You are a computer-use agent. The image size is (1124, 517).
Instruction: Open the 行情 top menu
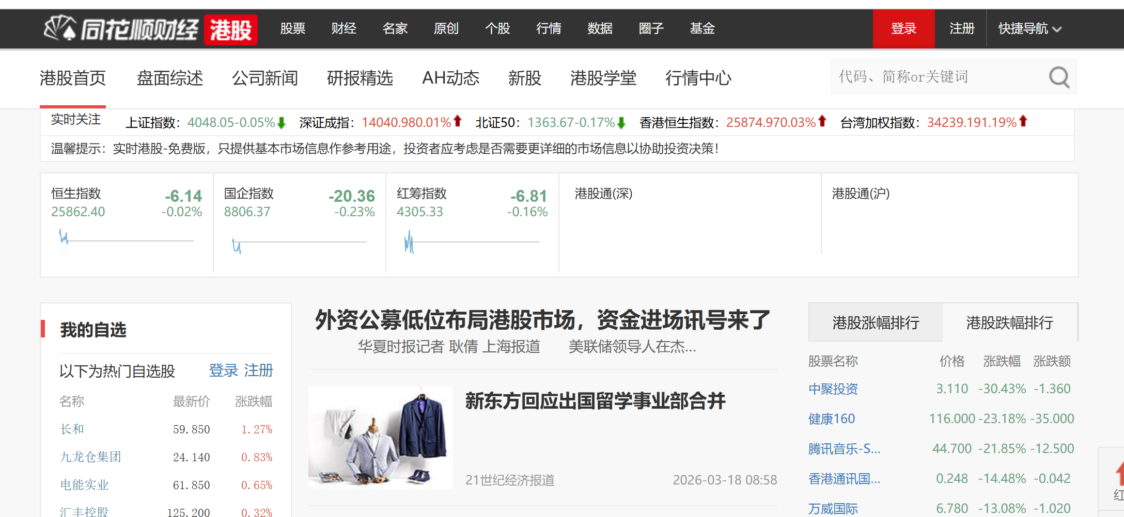pyautogui.click(x=549, y=29)
